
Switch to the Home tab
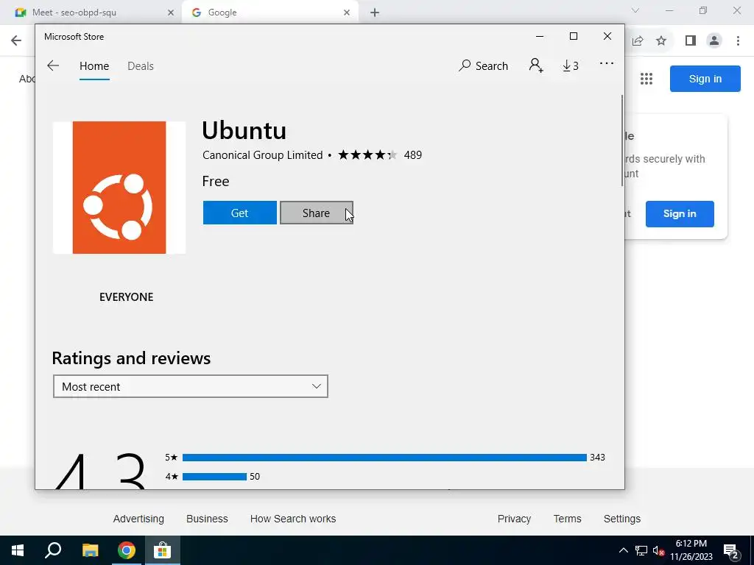(94, 65)
